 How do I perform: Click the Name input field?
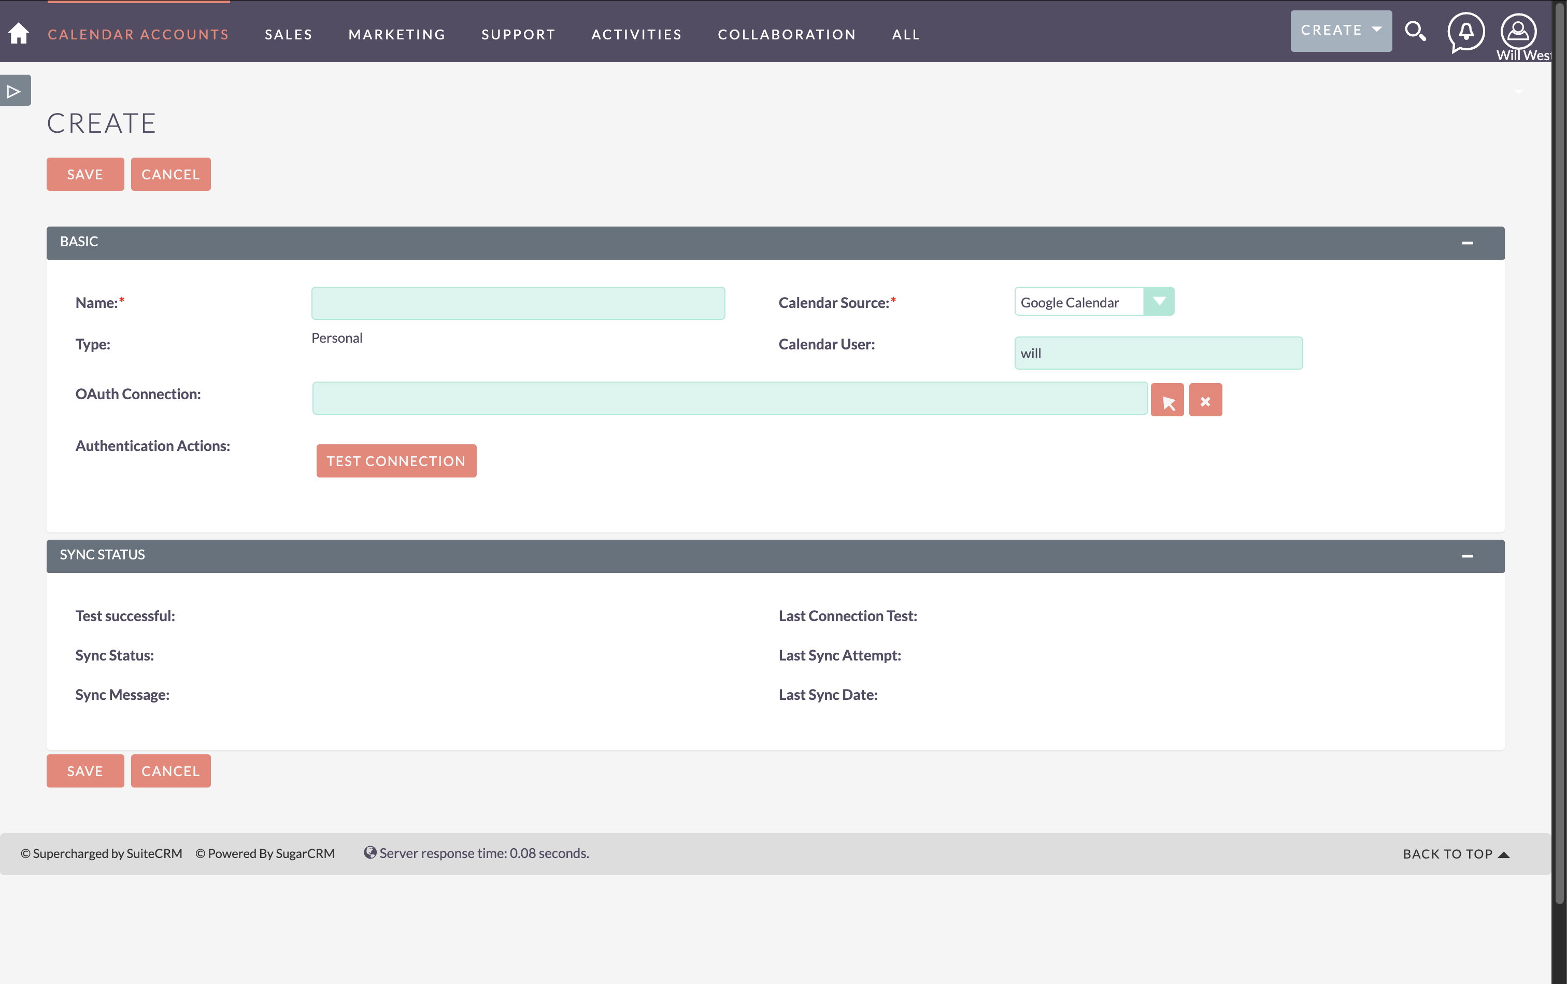[x=518, y=303]
